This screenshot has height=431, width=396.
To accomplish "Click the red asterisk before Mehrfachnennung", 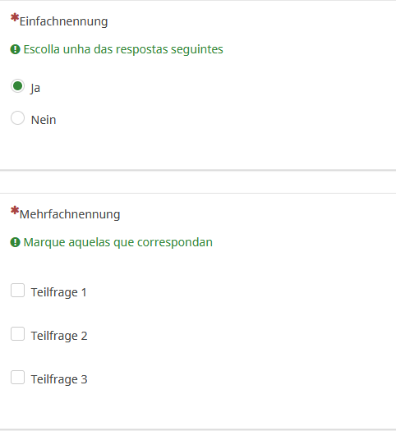I will point(15,210).
